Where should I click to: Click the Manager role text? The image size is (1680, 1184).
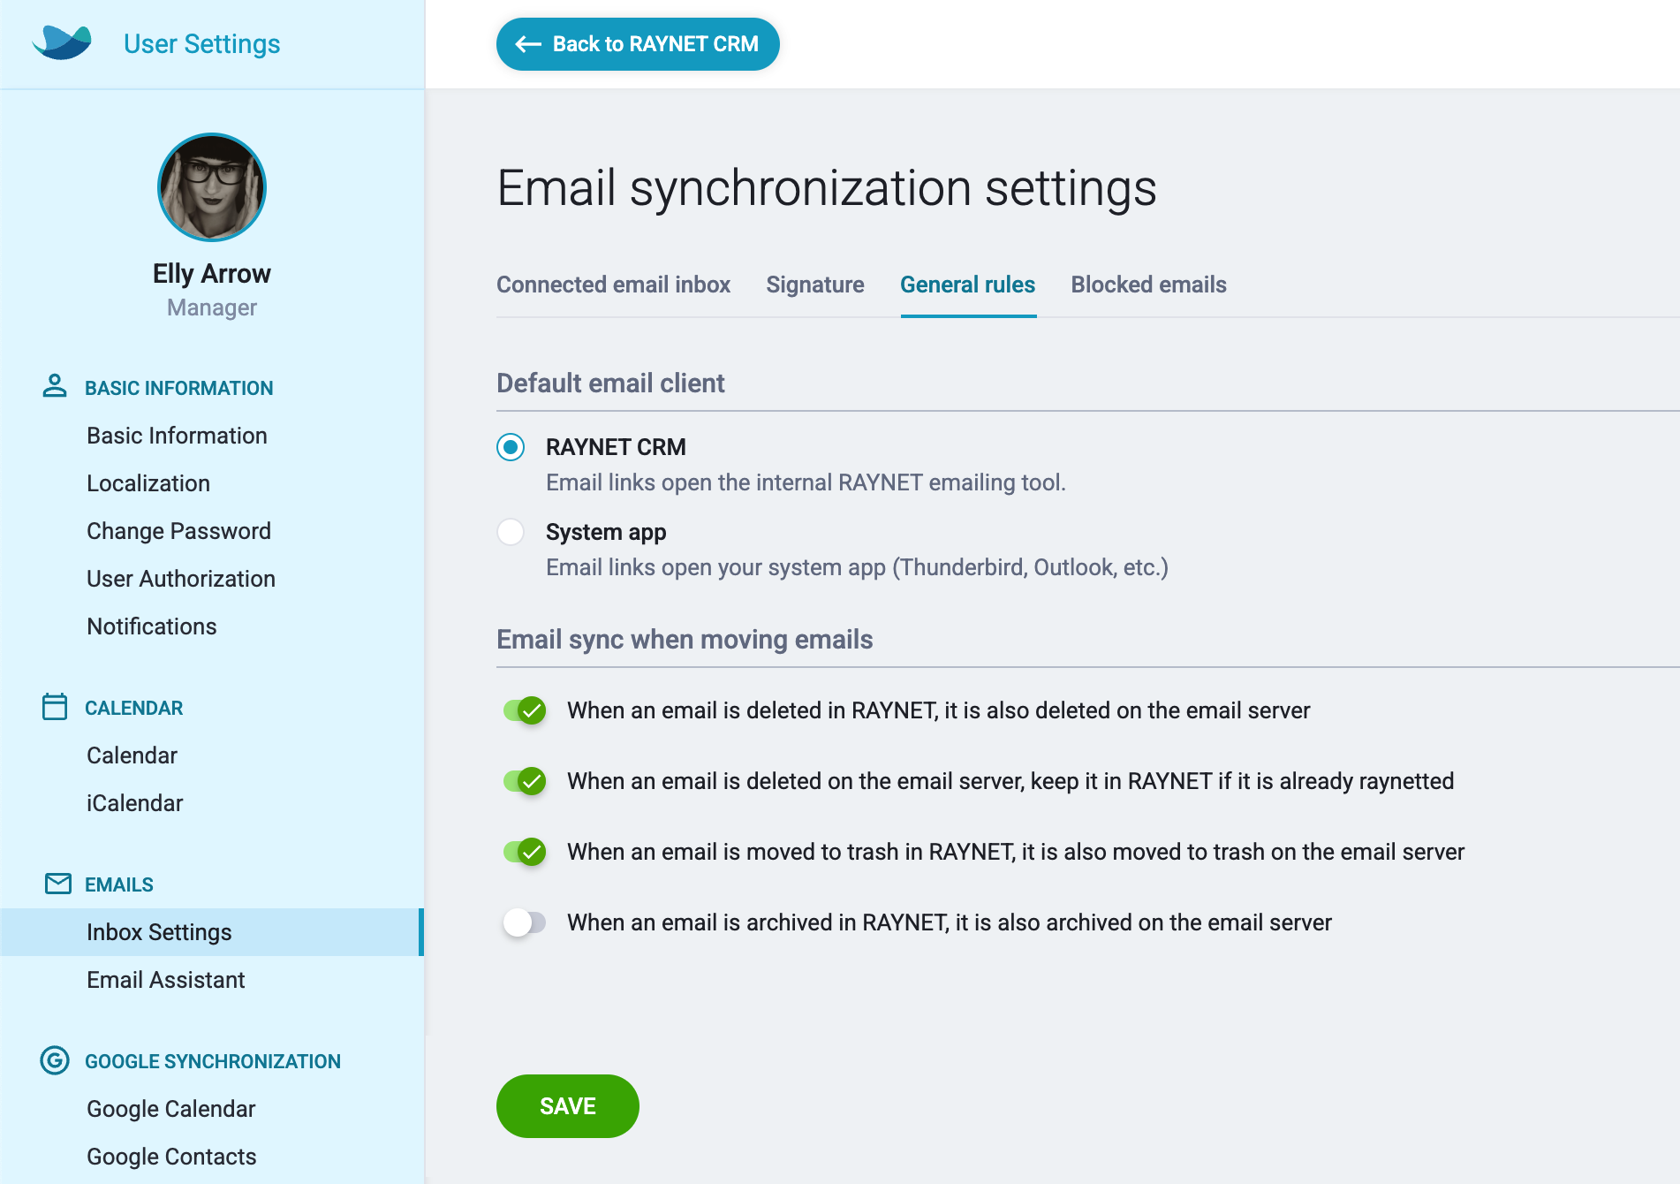point(212,307)
